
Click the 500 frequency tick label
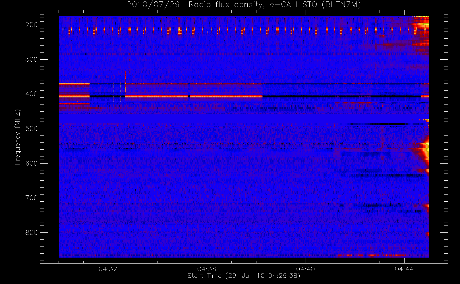click(31, 129)
